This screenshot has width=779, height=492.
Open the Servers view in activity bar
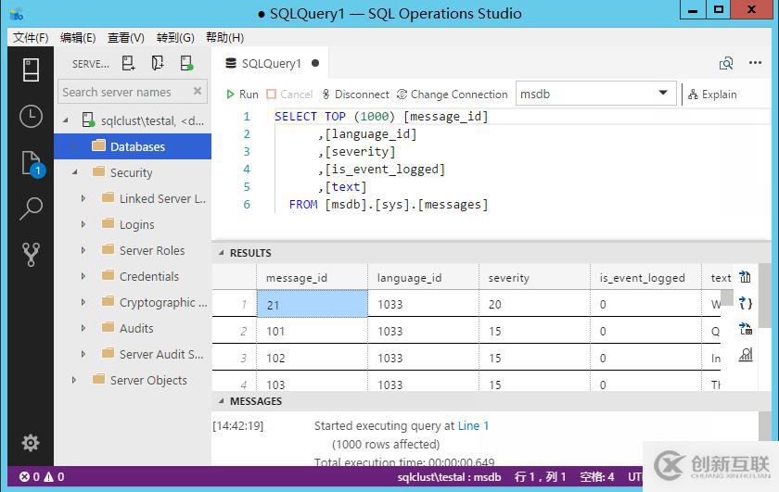(x=31, y=69)
